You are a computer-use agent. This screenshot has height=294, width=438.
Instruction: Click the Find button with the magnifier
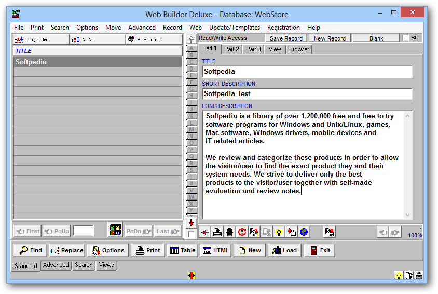click(31, 250)
